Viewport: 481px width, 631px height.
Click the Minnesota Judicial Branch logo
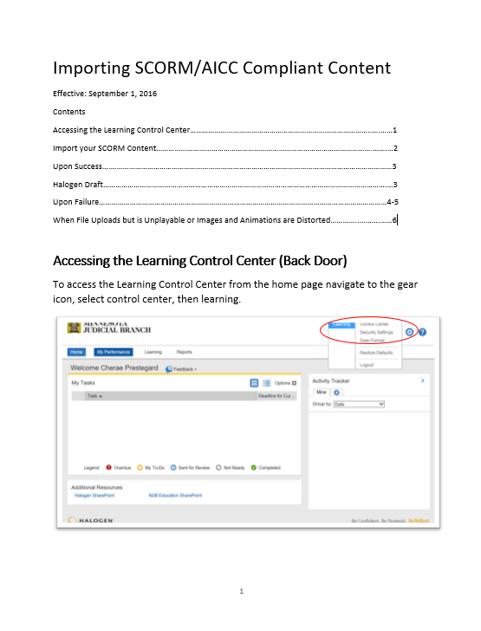pyautogui.click(x=109, y=328)
